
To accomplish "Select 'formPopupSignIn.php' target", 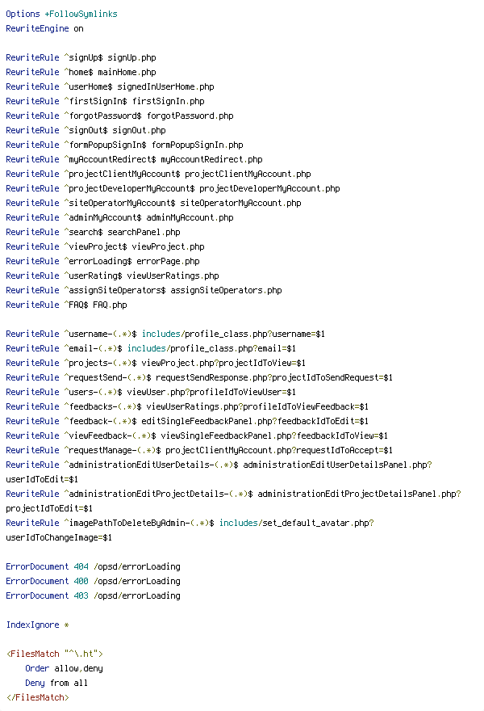I will point(198,145).
